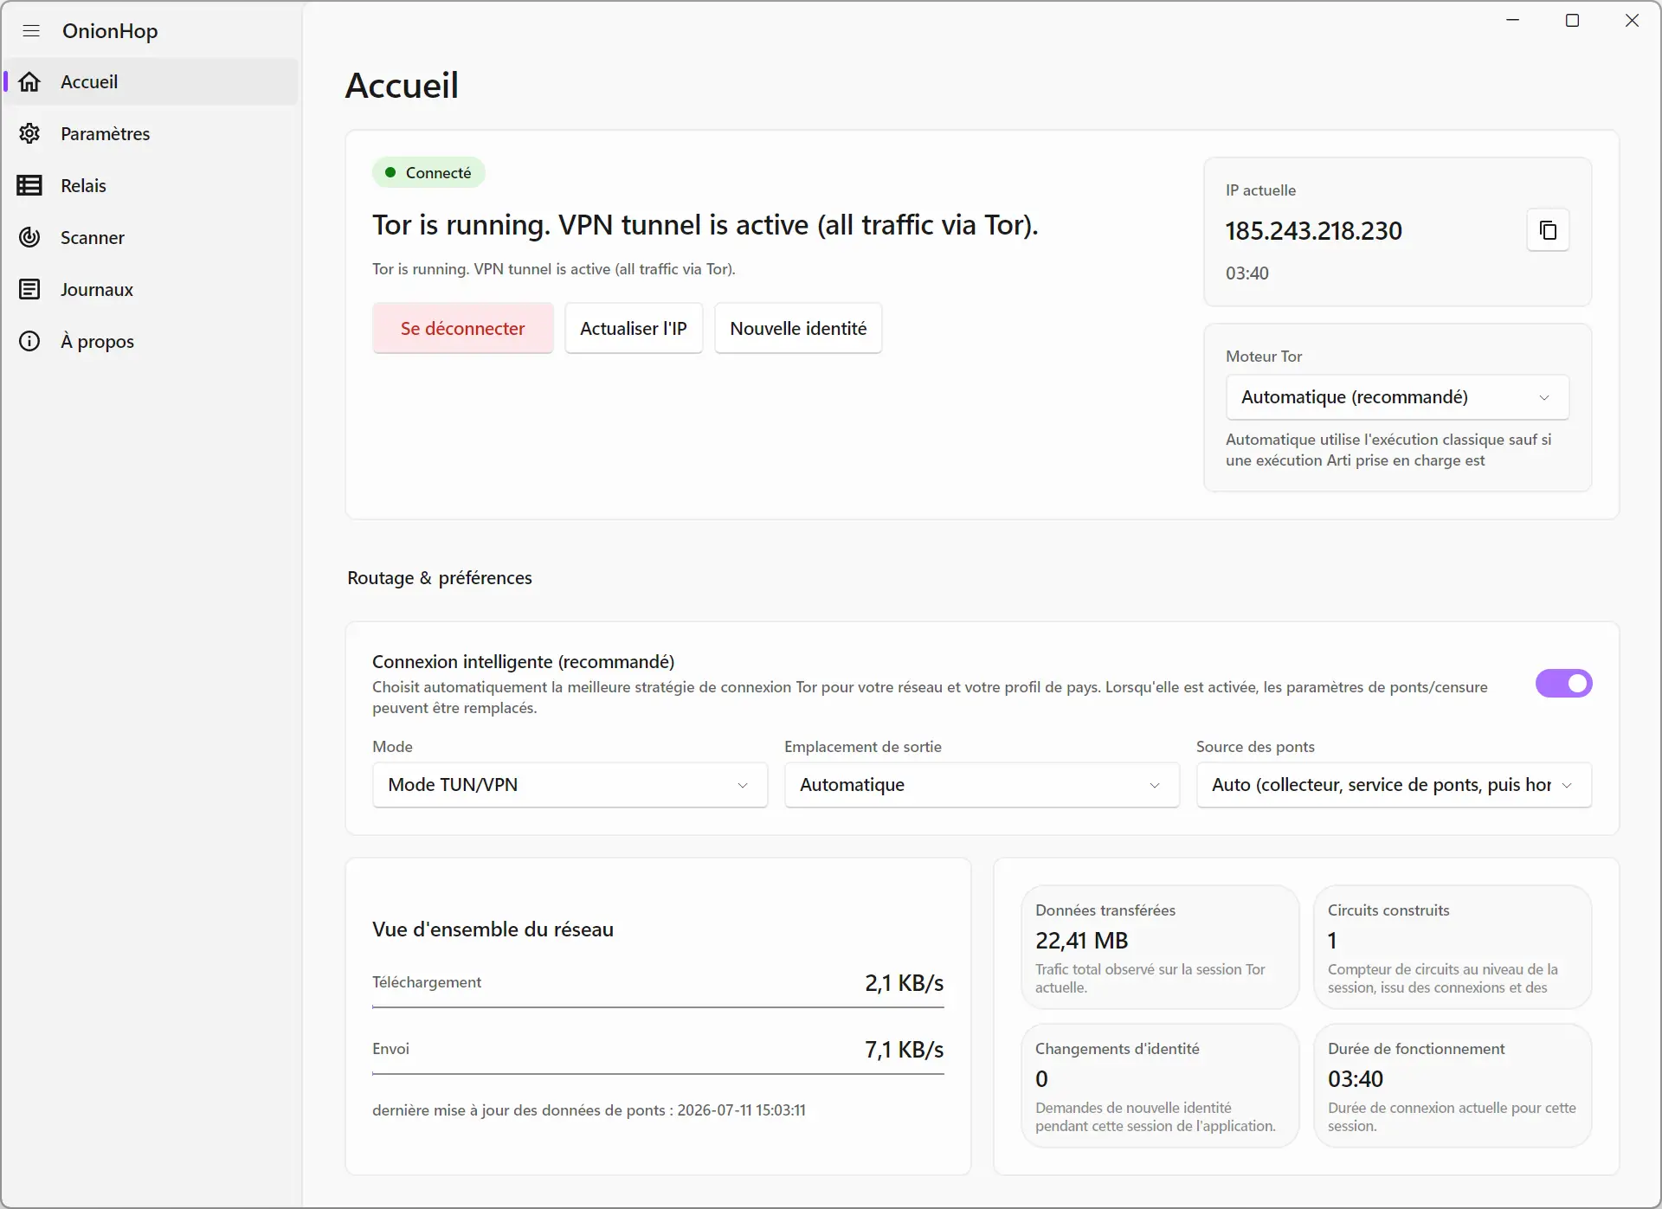This screenshot has width=1662, height=1209.
Task: Select Accueil in the sidebar
Action: pyautogui.click(x=151, y=81)
